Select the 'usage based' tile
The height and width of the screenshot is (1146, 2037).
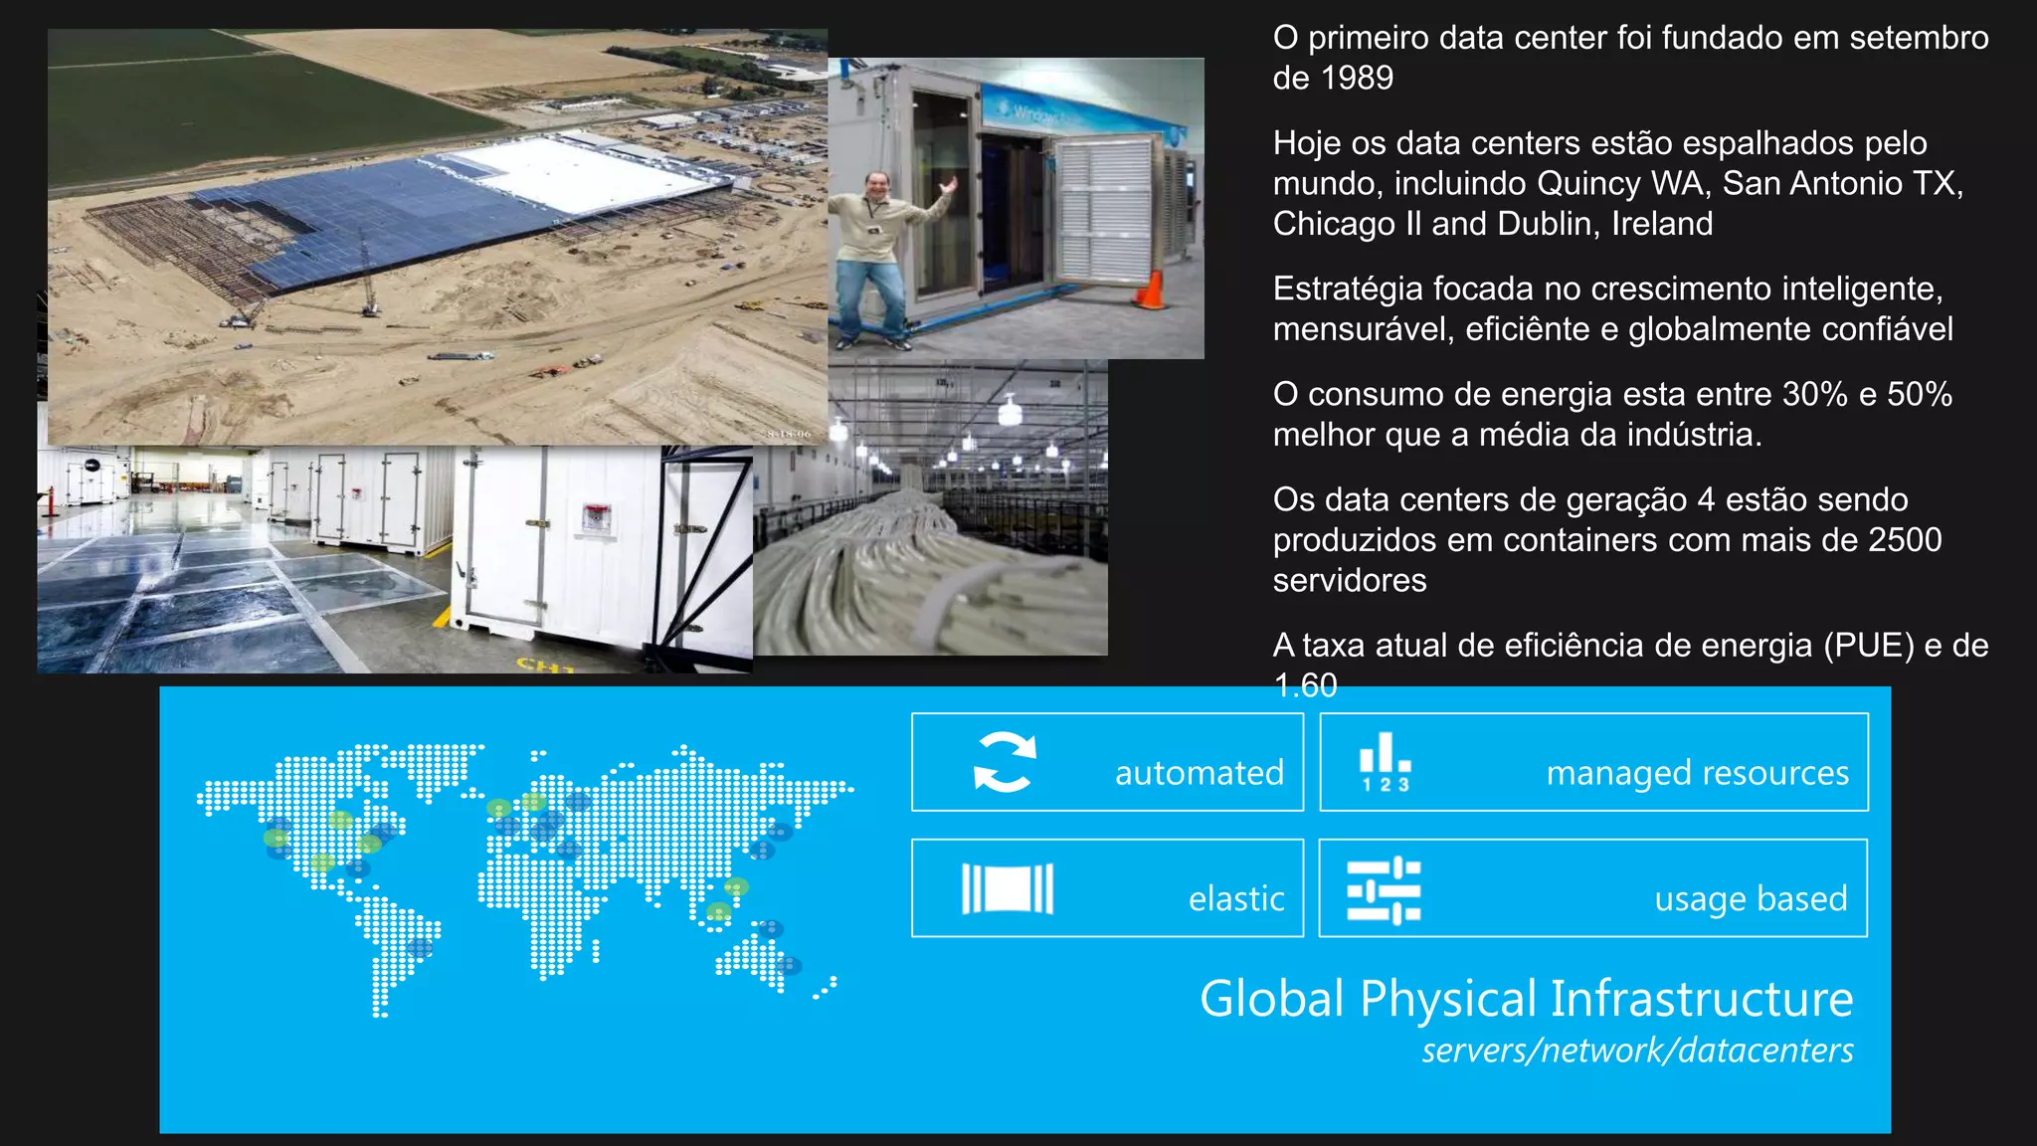[x=1593, y=888]
